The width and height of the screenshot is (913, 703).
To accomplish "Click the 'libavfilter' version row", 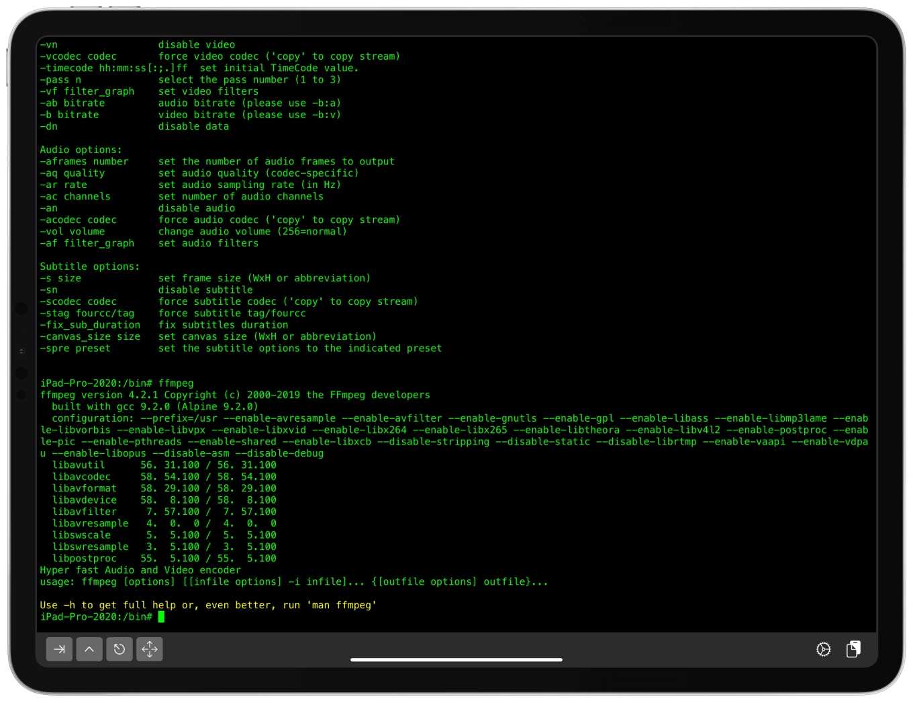I will 164,512.
